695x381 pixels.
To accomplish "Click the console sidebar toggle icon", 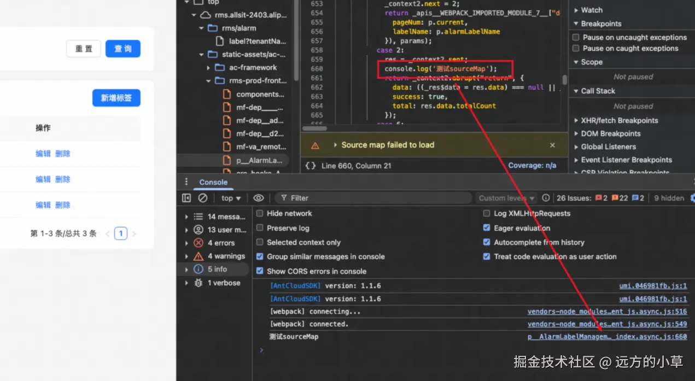I will [x=186, y=198].
